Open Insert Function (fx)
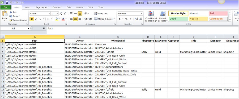The image size is (239, 99). coord(44,29)
